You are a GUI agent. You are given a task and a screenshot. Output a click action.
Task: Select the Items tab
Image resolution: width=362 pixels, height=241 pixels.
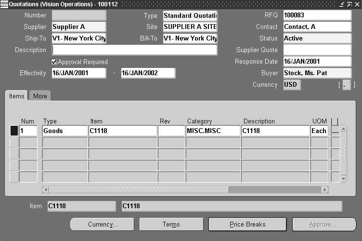coord(16,96)
